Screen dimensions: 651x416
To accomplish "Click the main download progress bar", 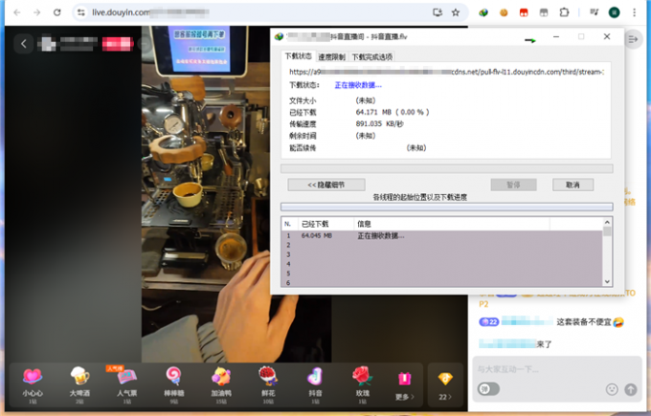I will [x=447, y=168].
